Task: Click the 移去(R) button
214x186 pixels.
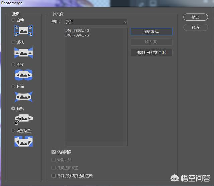Action: [151, 42]
